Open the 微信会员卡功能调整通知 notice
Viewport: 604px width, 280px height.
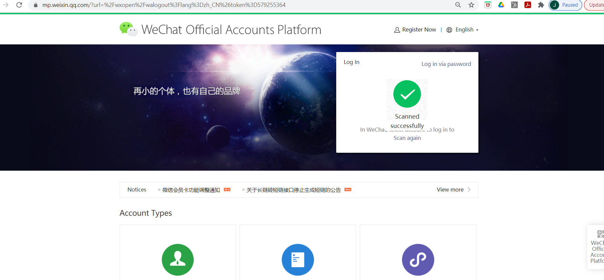click(x=191, y=190)
